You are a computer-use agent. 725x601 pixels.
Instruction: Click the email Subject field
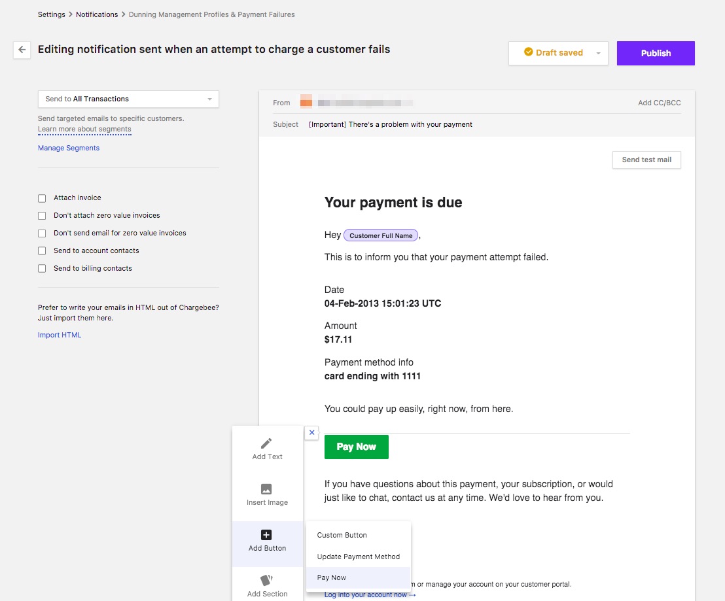coord(390,124)
